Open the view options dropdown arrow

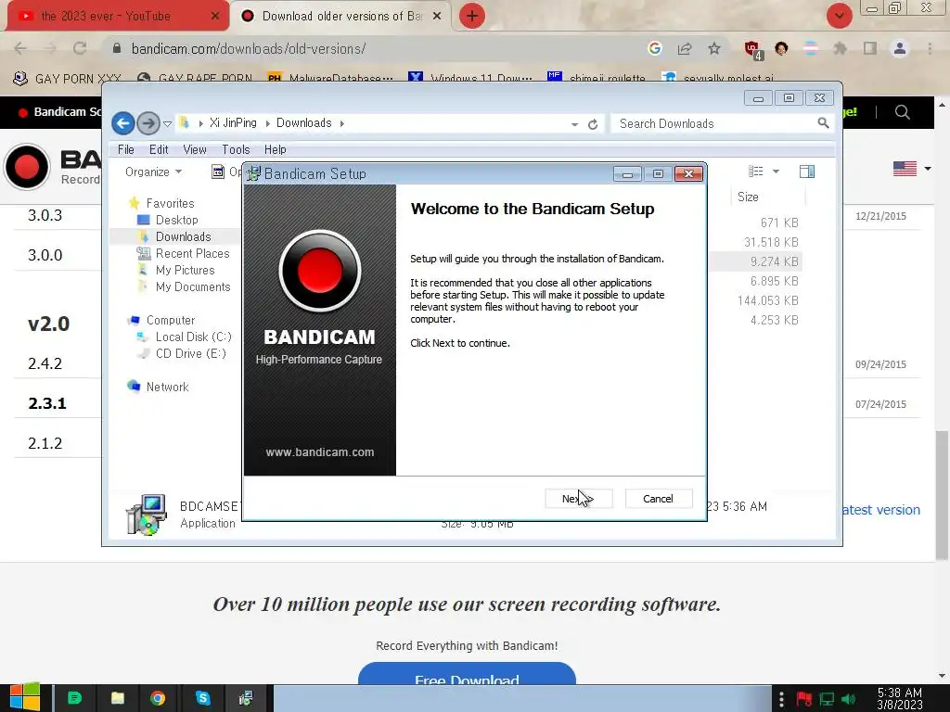[x=777, y=172]
